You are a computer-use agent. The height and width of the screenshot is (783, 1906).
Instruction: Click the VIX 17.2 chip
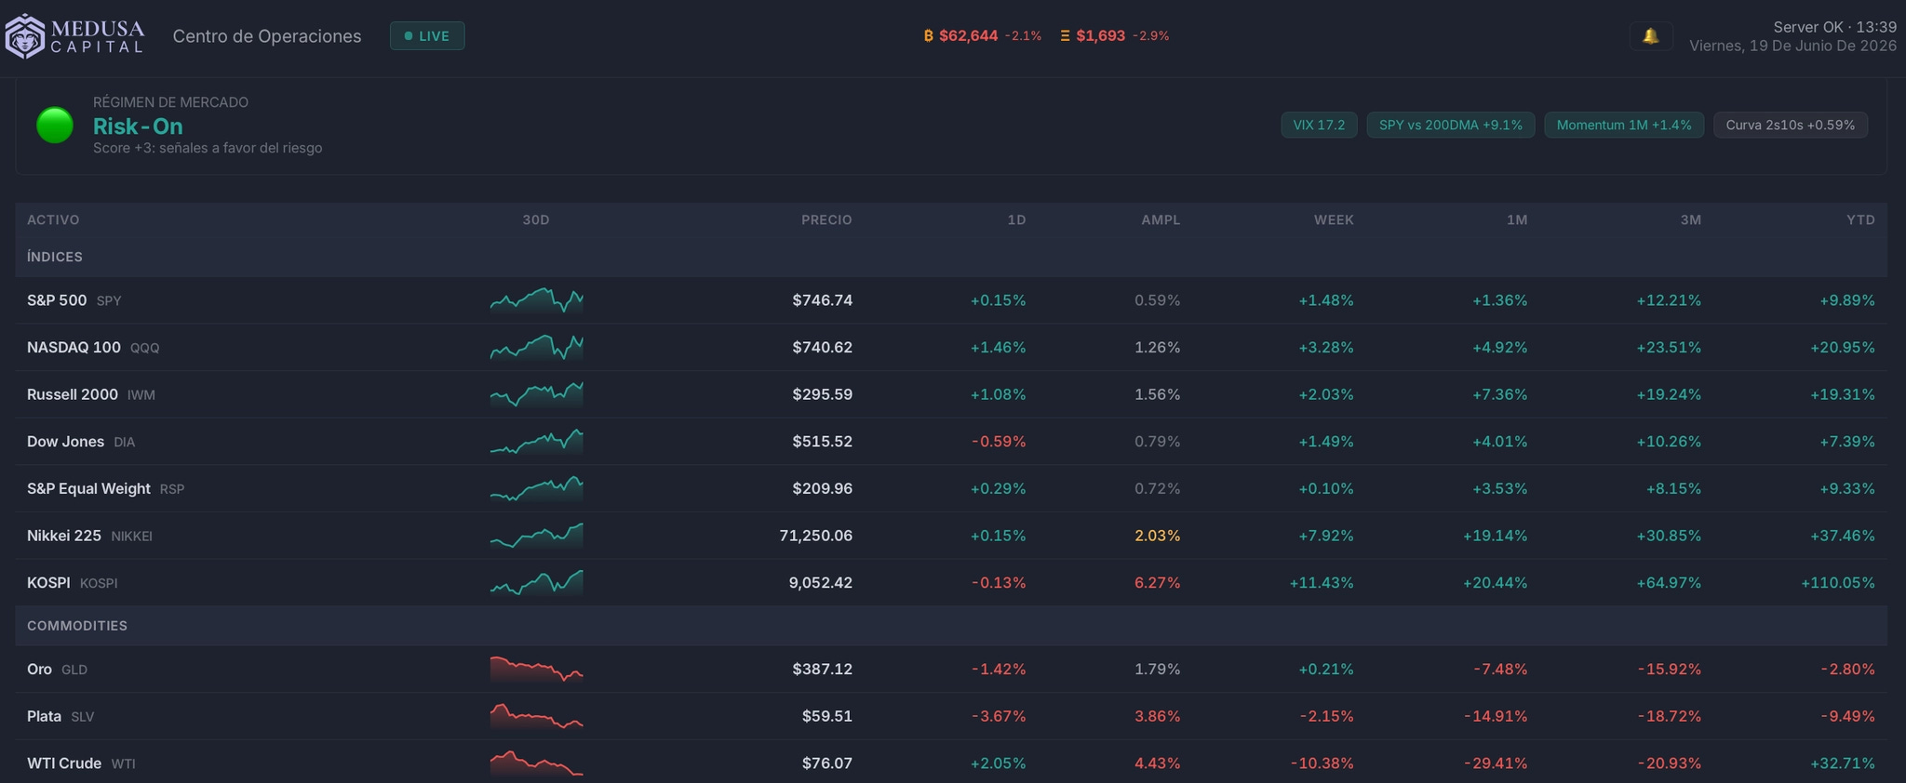[1319, 125]
